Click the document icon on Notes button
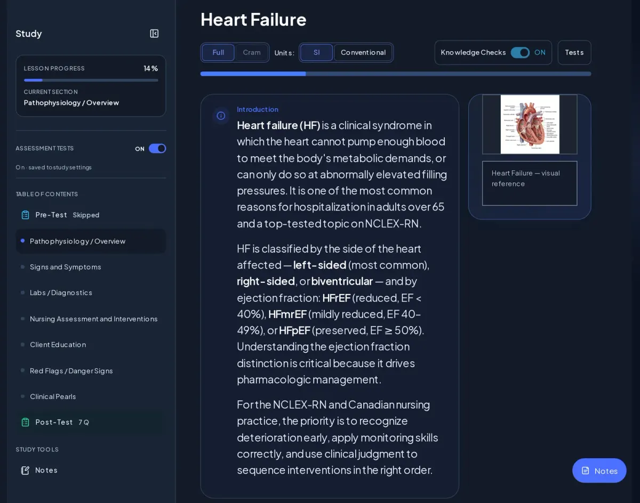The width and height of the screenshot is (640, 503). (586, 470)
